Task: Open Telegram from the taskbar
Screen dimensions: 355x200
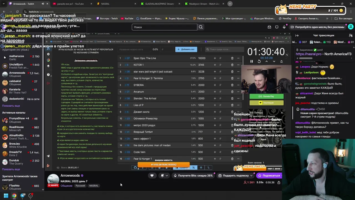Action: (x=23, y=196)
